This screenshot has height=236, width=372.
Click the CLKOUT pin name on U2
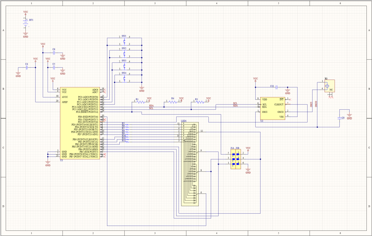[x=279, y=105]
